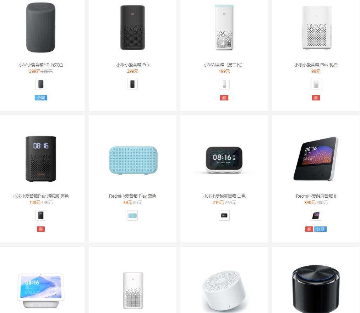This screenshot has width=360, height=313.
Task: Click the large blue Redmi speaker product image
Action: [x=133, y=160]
